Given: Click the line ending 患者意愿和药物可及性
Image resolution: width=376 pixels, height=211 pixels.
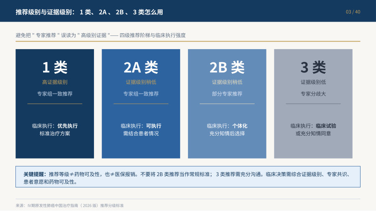Looking at the screenshot, I should click(51, 182).
